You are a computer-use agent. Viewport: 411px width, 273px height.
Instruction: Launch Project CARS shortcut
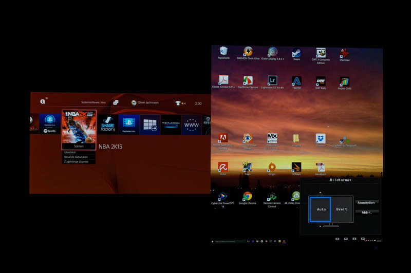pyautogui.click(x=345, y=83)
